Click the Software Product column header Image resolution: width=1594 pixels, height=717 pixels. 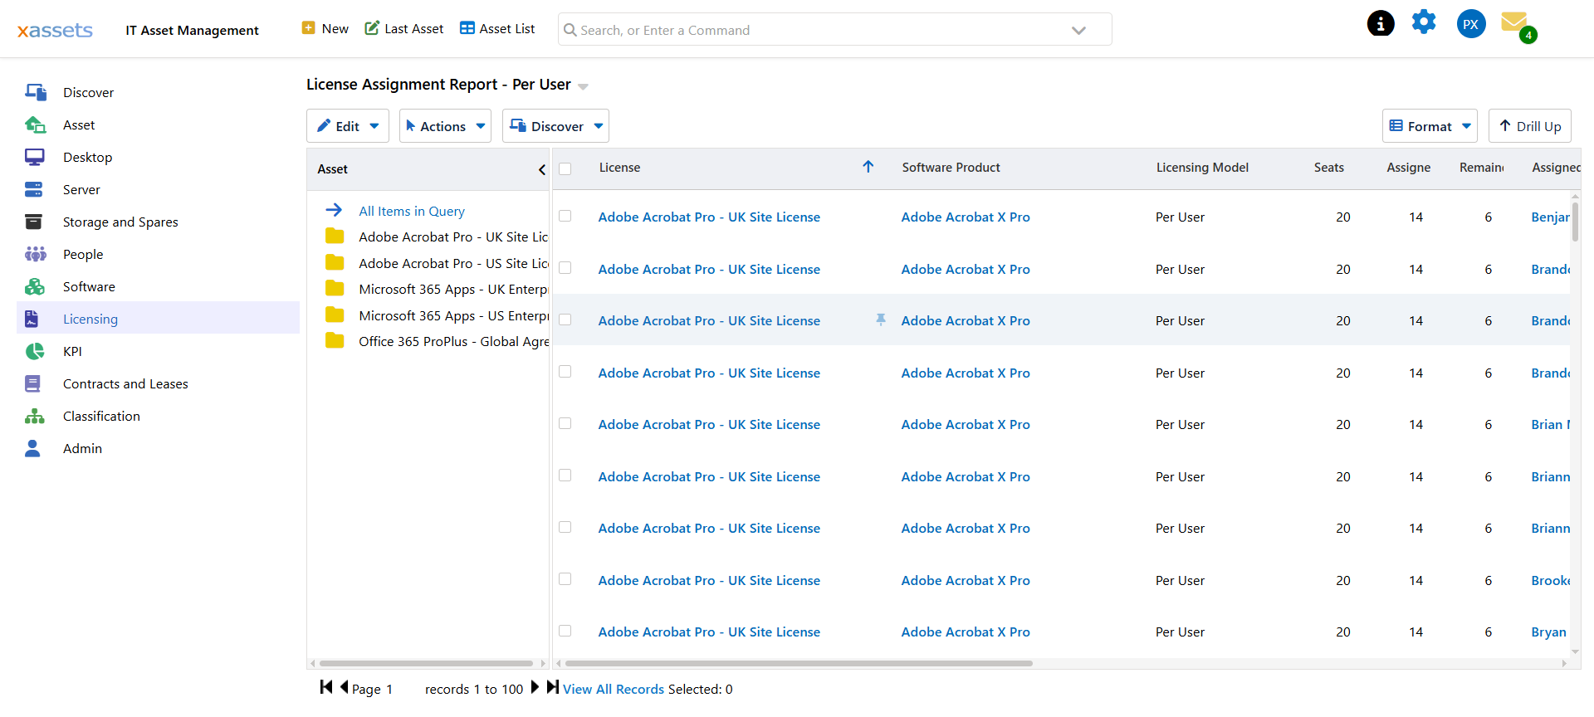pos(951,167)
